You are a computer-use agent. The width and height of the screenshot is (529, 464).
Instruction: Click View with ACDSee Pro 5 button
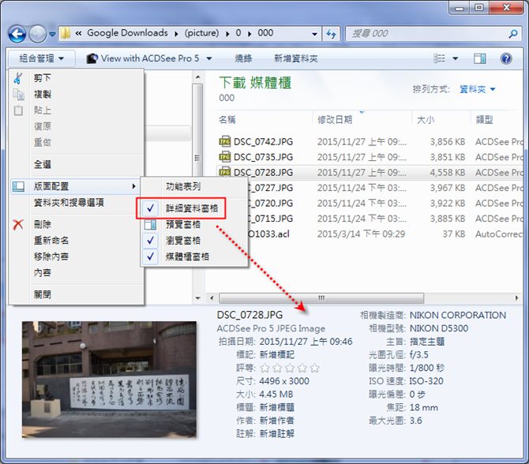(x=142, y=58)
